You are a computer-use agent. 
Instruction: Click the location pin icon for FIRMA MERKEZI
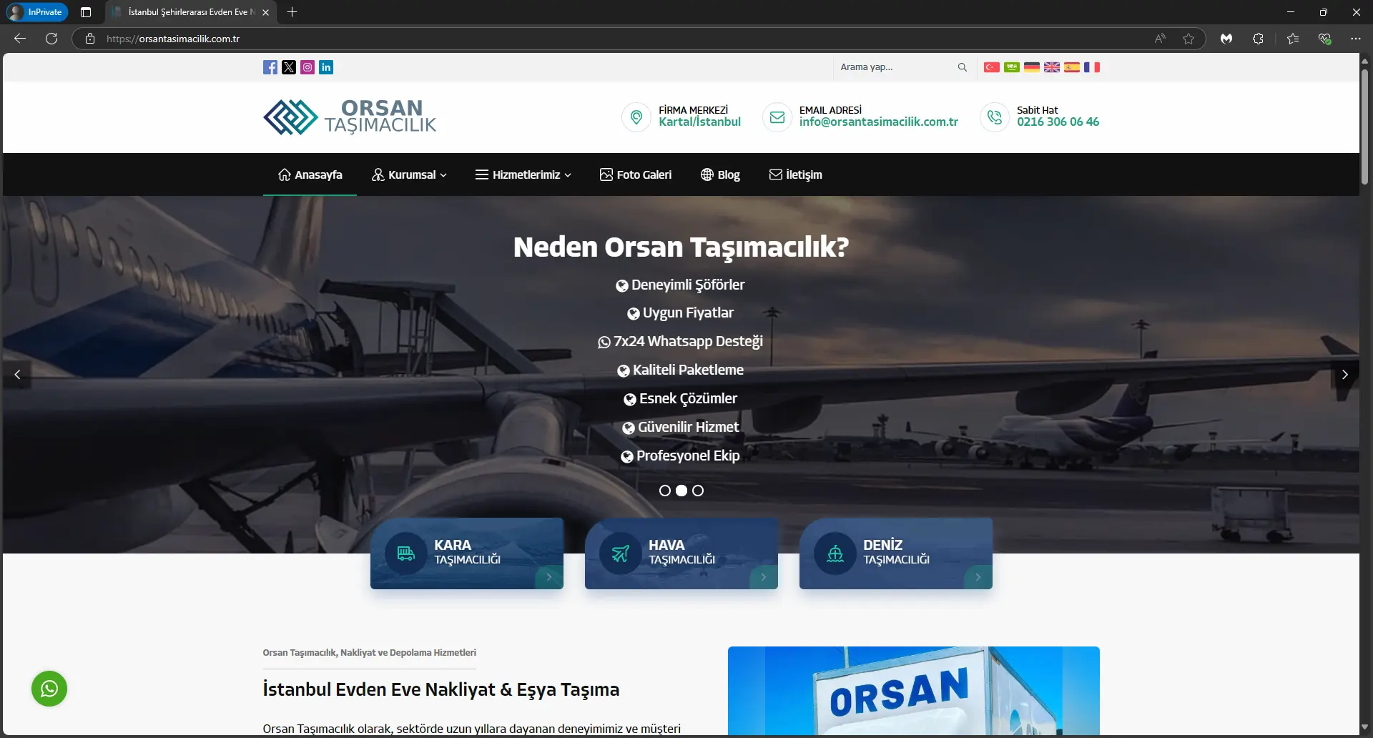636,117
